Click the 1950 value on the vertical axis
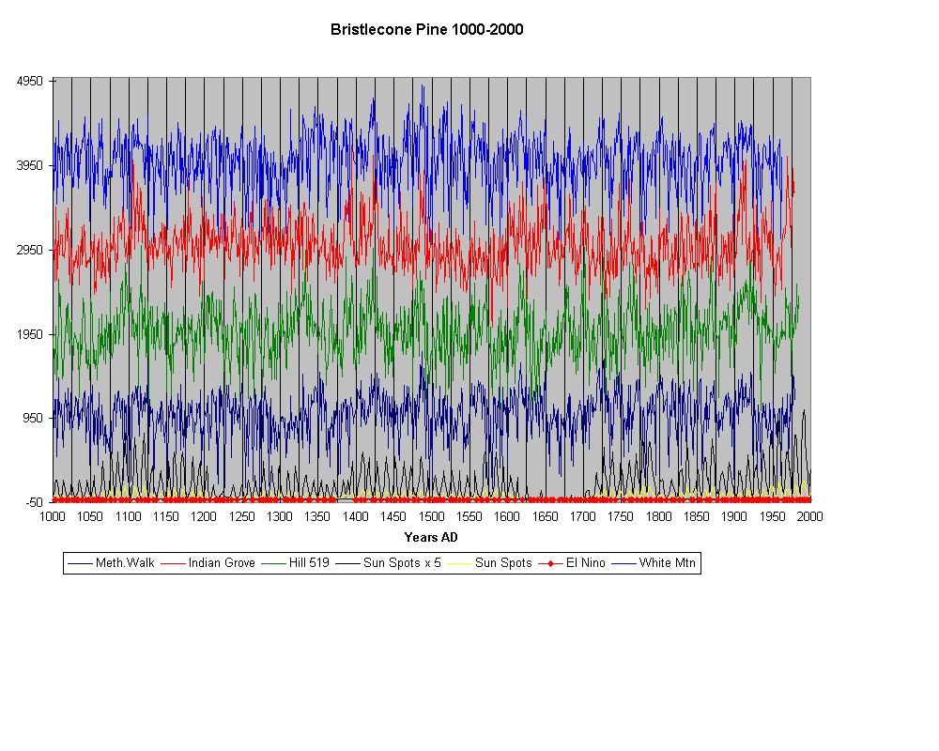Image resolution: width=939 pixels, height=751 pixels. click(30, 334)
